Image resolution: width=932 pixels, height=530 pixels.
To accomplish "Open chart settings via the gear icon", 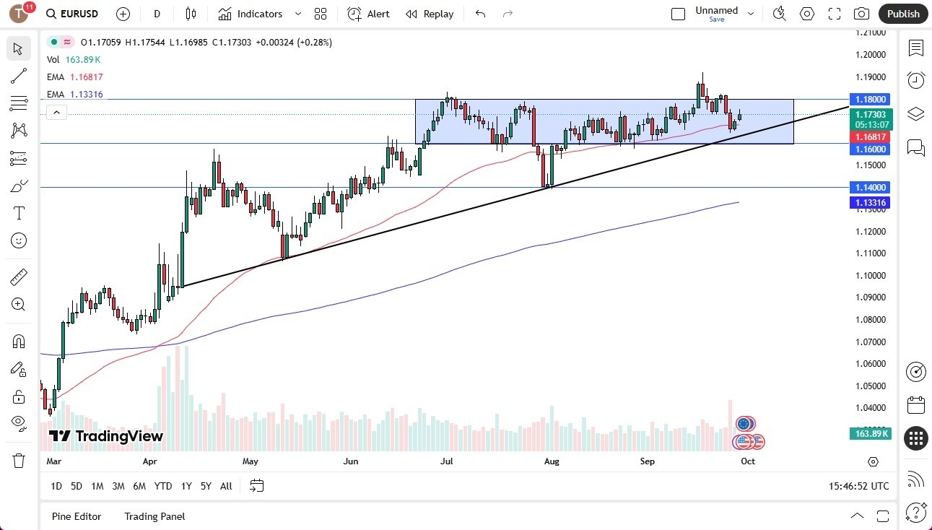I will pos(806,13).
